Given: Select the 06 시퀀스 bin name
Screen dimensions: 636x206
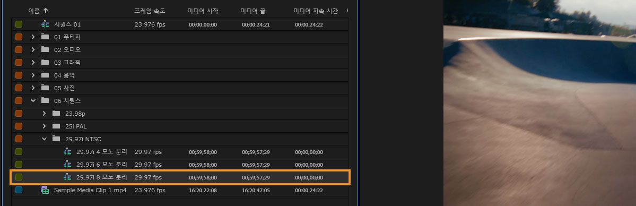Looking at the screenshot, I should click(67, 101).
